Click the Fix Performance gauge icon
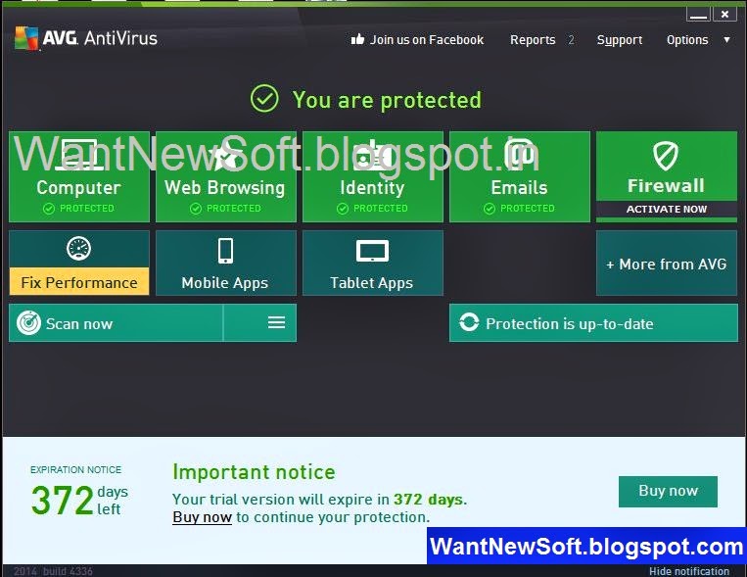Viewport: 747px width, 577px height. click(79, 249)
